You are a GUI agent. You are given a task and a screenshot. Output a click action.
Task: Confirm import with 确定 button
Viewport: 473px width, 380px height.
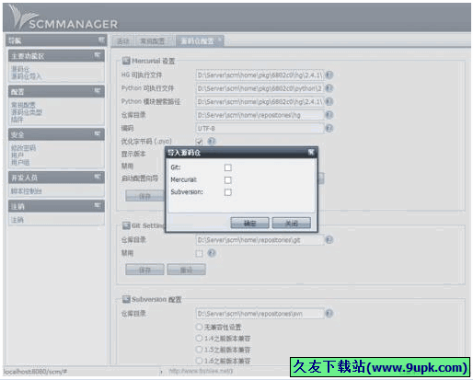tap(249, 223)
